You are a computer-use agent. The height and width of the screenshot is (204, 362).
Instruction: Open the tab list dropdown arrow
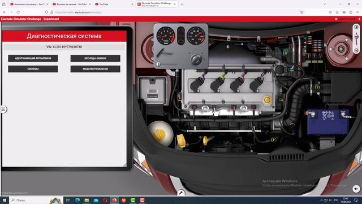(x=325, y=4)
